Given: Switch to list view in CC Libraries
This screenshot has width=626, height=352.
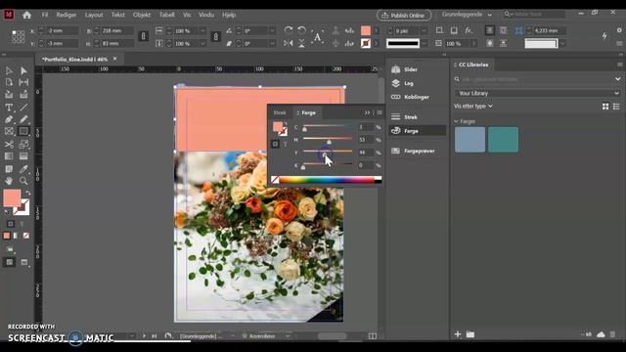Looking at the screenshot, I should click(616, 107).
